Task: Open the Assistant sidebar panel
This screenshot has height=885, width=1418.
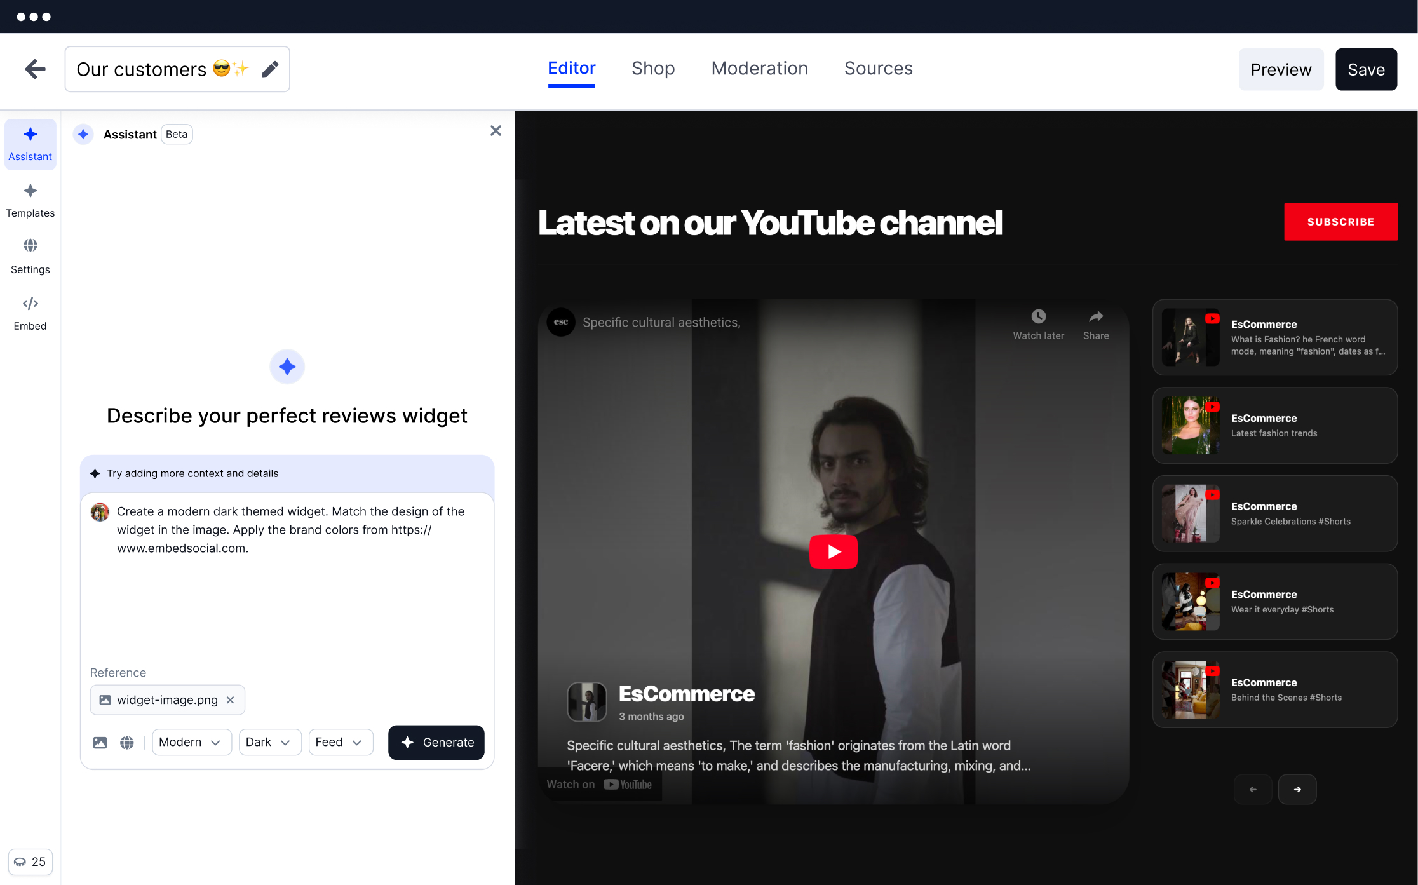Action: [30, 144]
